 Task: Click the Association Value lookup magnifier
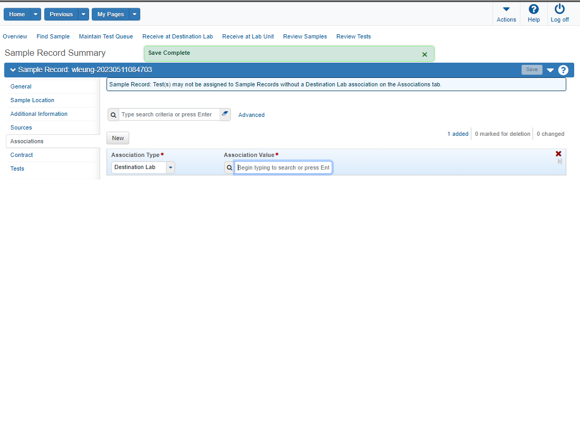coord(229,168)
